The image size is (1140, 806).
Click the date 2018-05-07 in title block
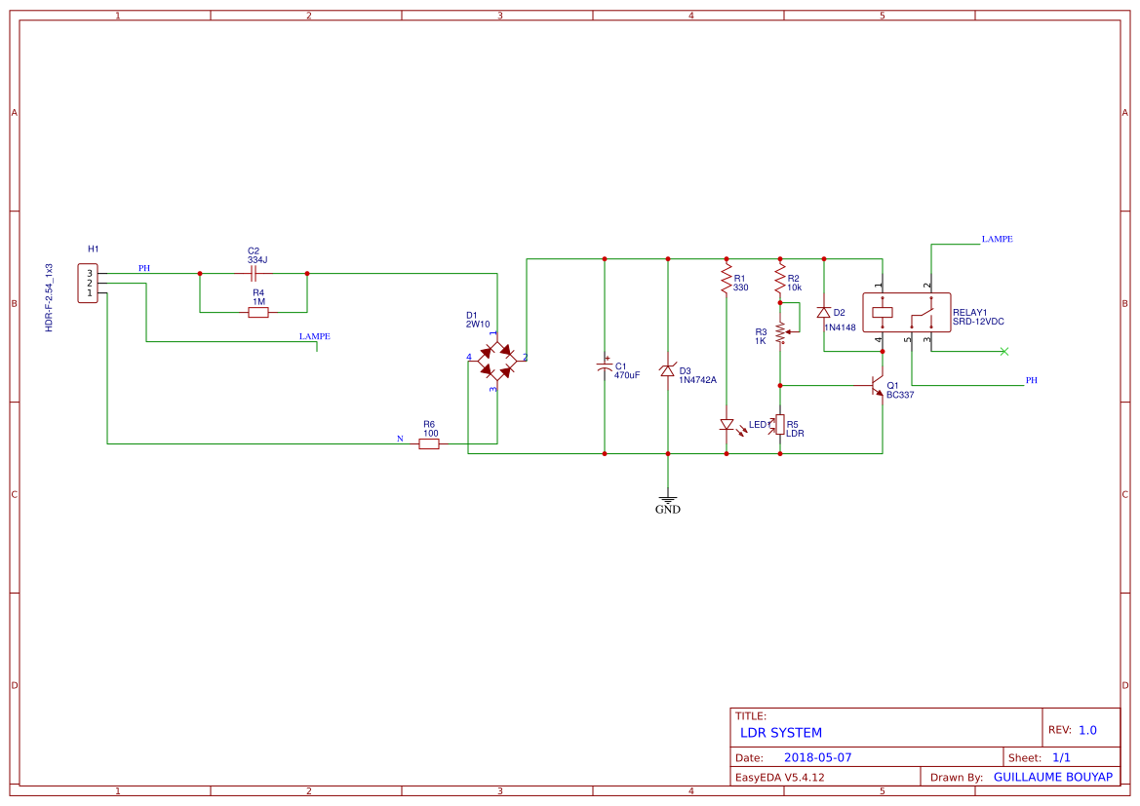[818, 756]
